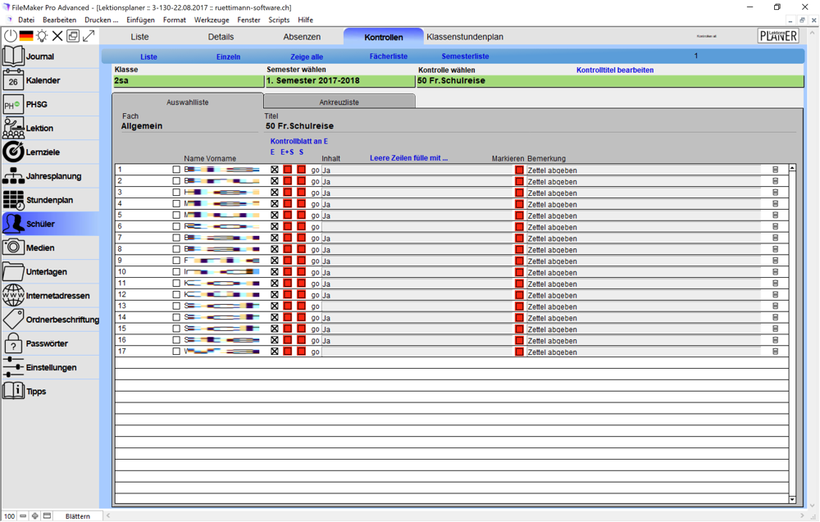Click the diagonal double-arrow expand icon
Image resolution: width=820 pixels, height=522 pixels.
click(89, 36)
